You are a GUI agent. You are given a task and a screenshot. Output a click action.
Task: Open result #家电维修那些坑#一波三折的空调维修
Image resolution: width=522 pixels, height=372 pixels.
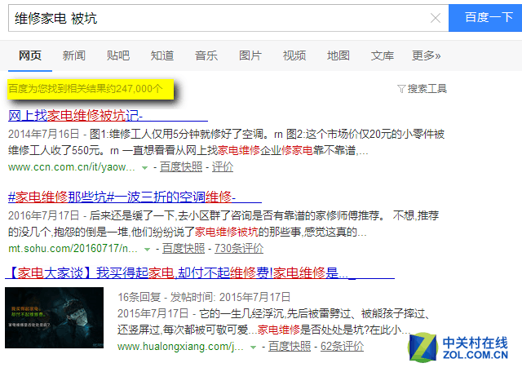click(x=135, y=197)
